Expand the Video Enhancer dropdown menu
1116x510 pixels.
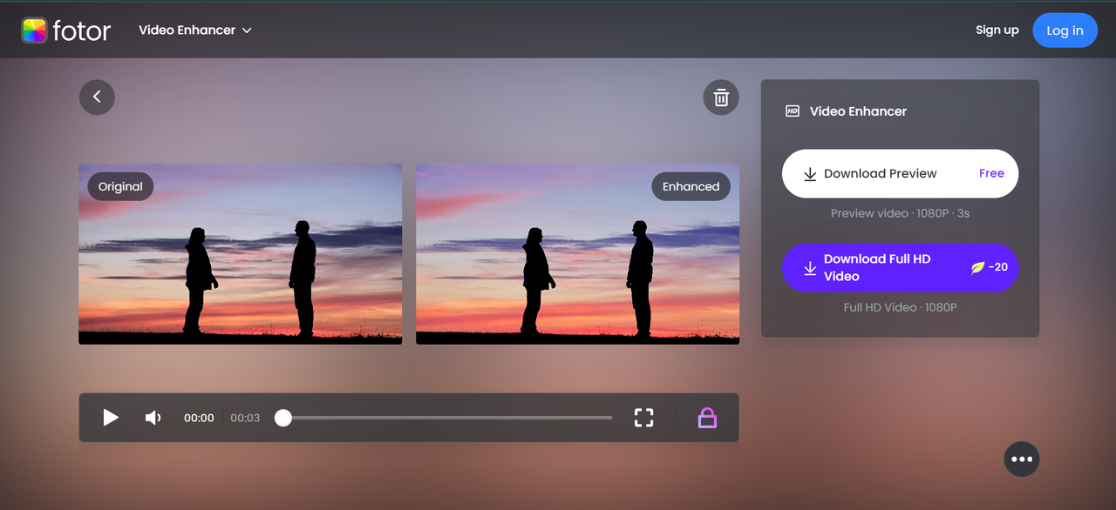(x=194, y=30)
